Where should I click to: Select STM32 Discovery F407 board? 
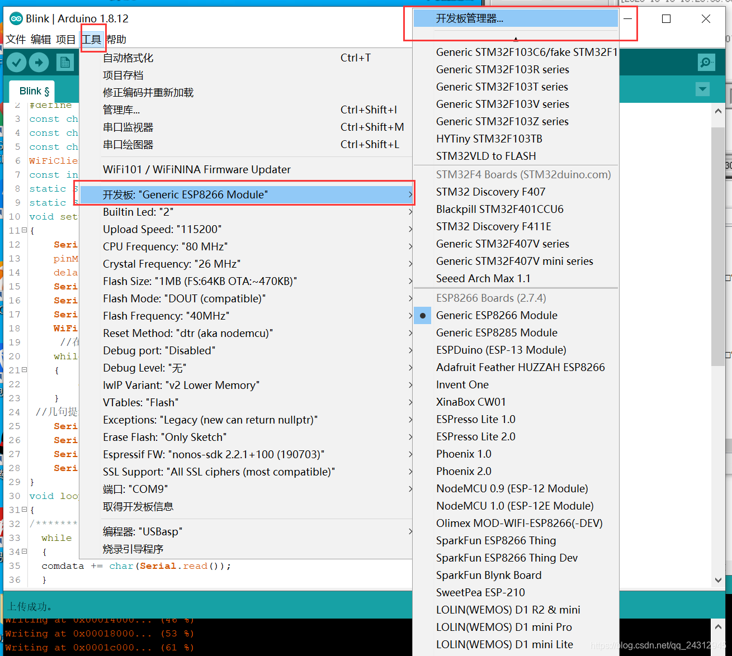516,192
